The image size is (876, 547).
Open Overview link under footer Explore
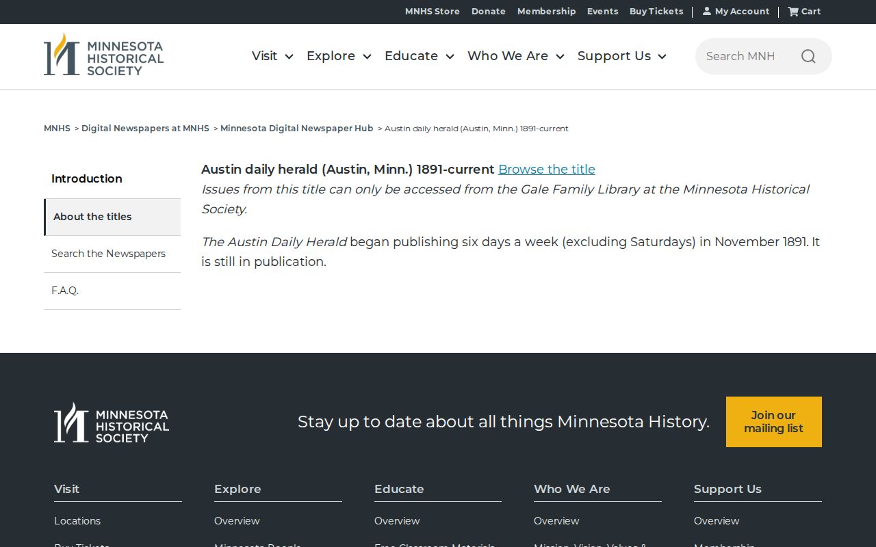pyautogui.click(x=237, y=521)
